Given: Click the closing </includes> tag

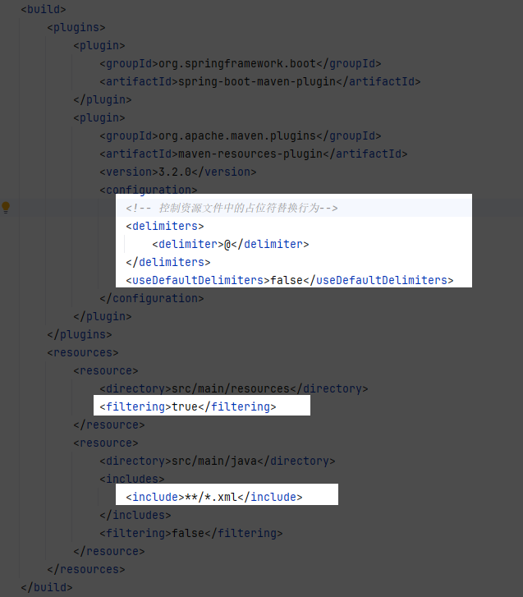Looking at the screenshot, I should click(135, 515).
